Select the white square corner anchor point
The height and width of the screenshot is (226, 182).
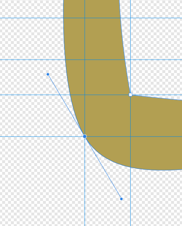coord(130,94)
